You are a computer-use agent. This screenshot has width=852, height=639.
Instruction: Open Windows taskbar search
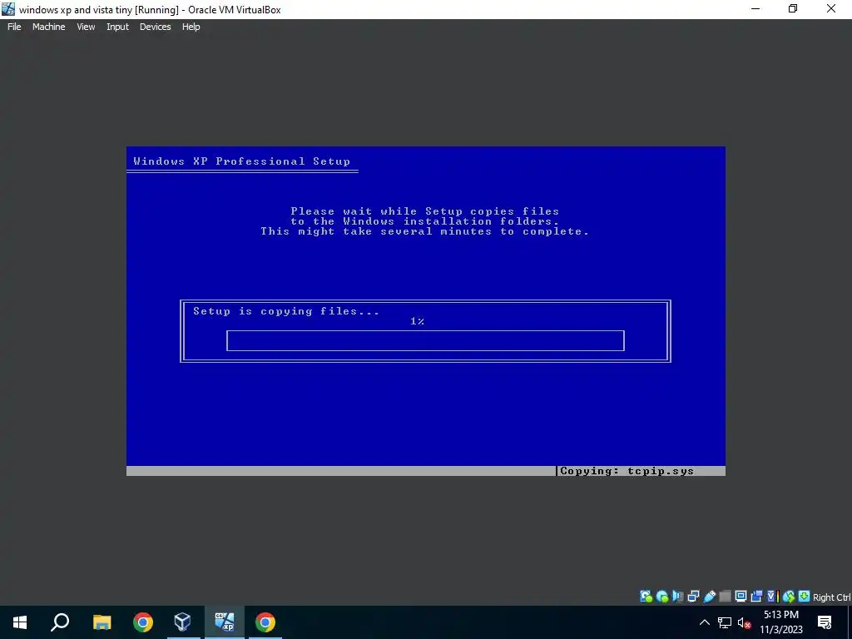[60, 622]
